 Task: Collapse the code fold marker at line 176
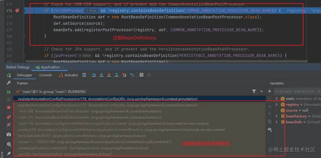point(24,11)
